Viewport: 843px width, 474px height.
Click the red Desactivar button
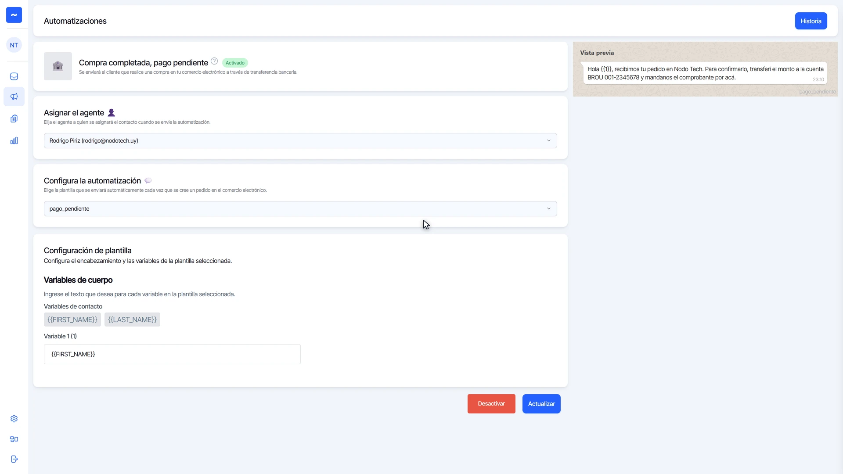491,404
